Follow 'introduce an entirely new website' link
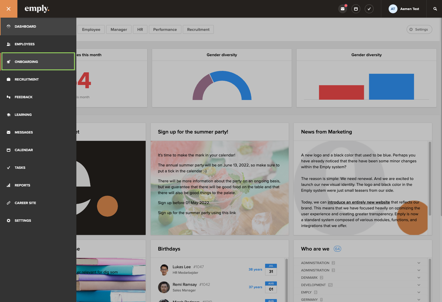 coord(359,202)
